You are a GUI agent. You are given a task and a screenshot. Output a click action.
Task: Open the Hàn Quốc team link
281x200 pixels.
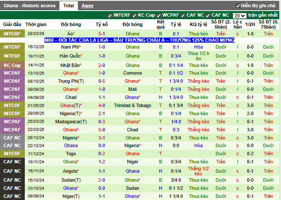click(71, 56)
